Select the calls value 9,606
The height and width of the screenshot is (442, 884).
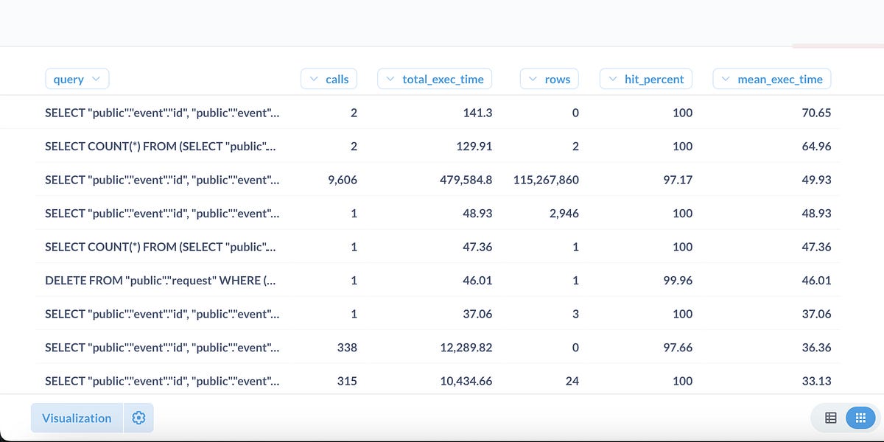pyautogui.click(x=343, y=180)
